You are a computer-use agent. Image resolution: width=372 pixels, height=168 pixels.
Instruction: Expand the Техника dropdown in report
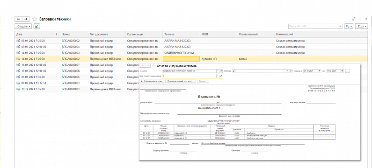(218, 71)
